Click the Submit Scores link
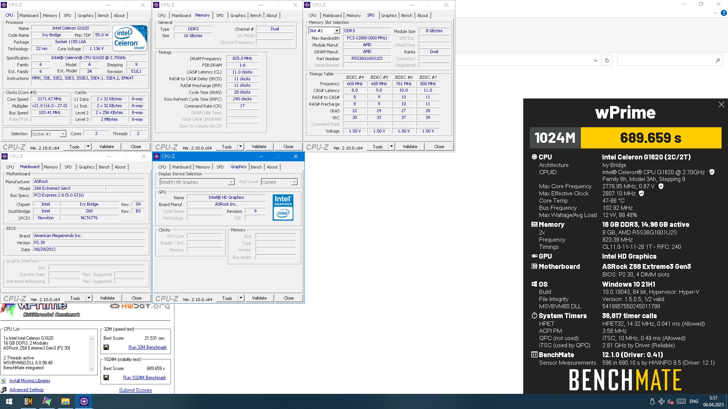This screenshot has width=728, height=409. (x=135, y=390)
